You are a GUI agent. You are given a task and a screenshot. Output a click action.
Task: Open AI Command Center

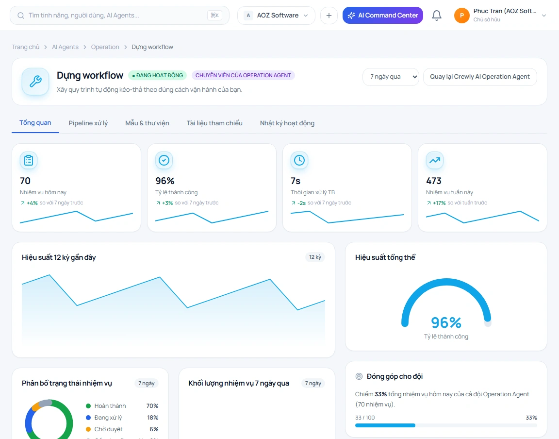(x=382, y=16)
